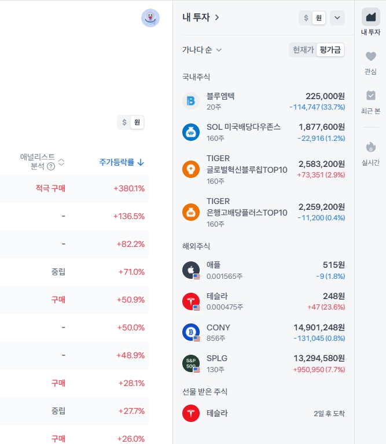Screen dimensions: 386x444
Task: Click CONY valuation 14,901,248원
Action: [319, 327]
